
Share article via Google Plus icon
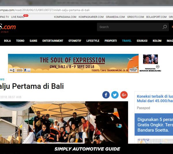pos(124,95)
